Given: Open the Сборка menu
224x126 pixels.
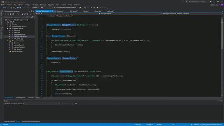Looking at the screenshot, I should pyautogui.click(x=28, y=5).
